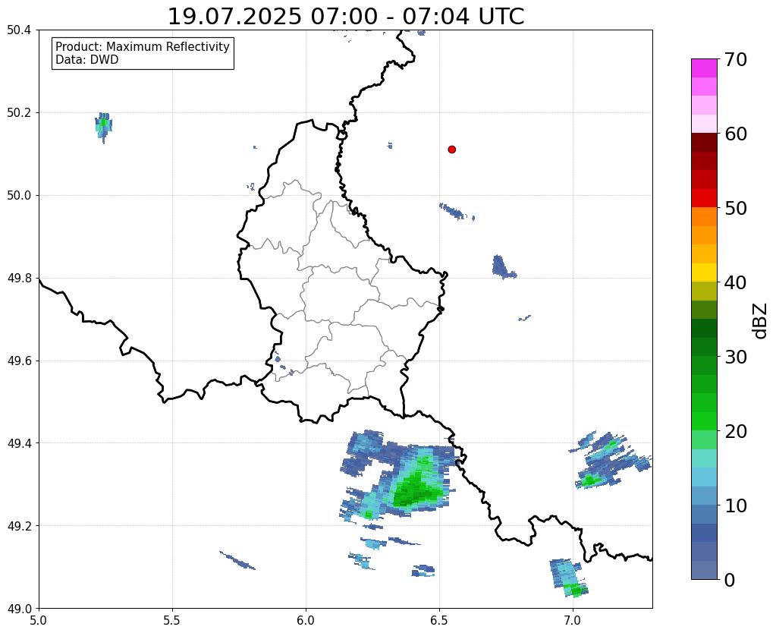Click the y-axis latitude label '49.6'
This screenshot has width=776, height=633.
(x=18, y=361)
